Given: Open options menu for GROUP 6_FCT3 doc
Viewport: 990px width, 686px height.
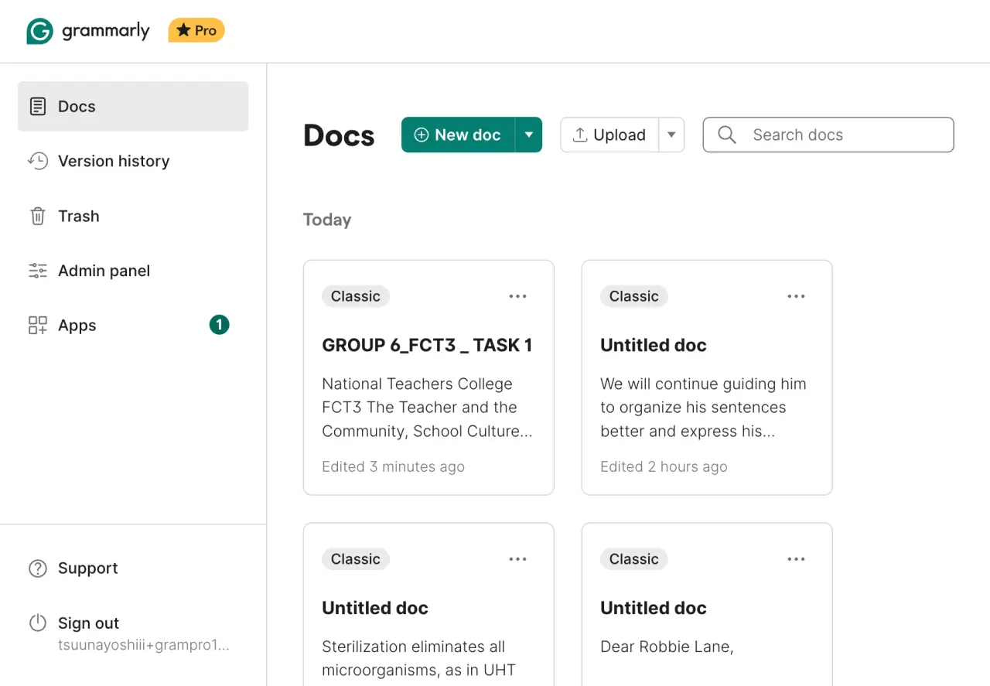Looking at the screenshot, I should click(x=517, y=296).
